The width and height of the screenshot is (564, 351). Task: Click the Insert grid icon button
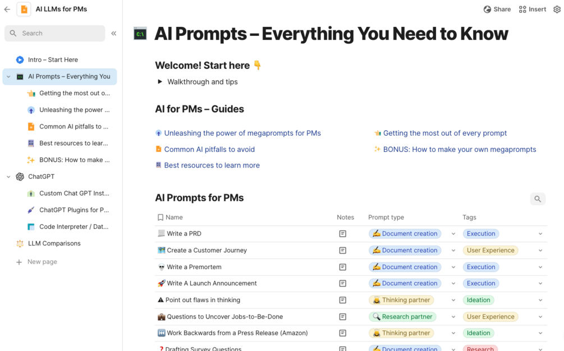[532, 10]
